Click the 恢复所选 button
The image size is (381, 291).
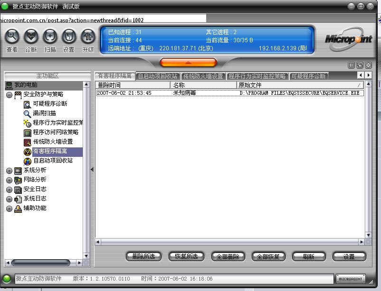[186, 256]
